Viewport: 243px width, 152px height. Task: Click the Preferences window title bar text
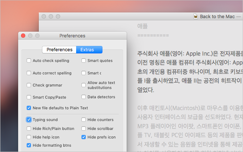(x=72, y=36)
